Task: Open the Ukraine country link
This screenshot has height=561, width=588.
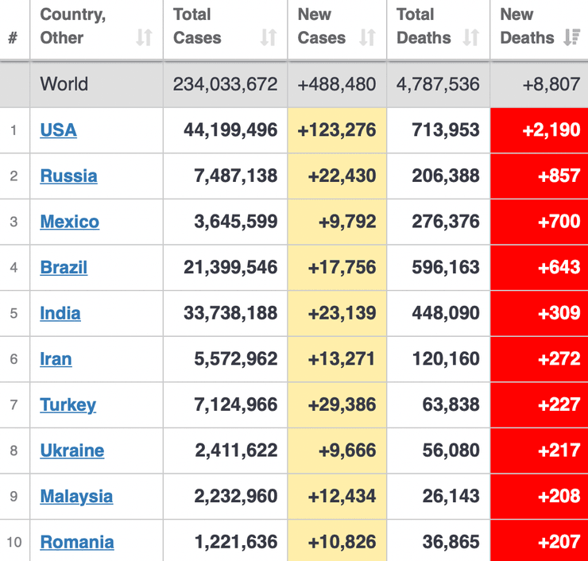Action: [x=72, y=451]
